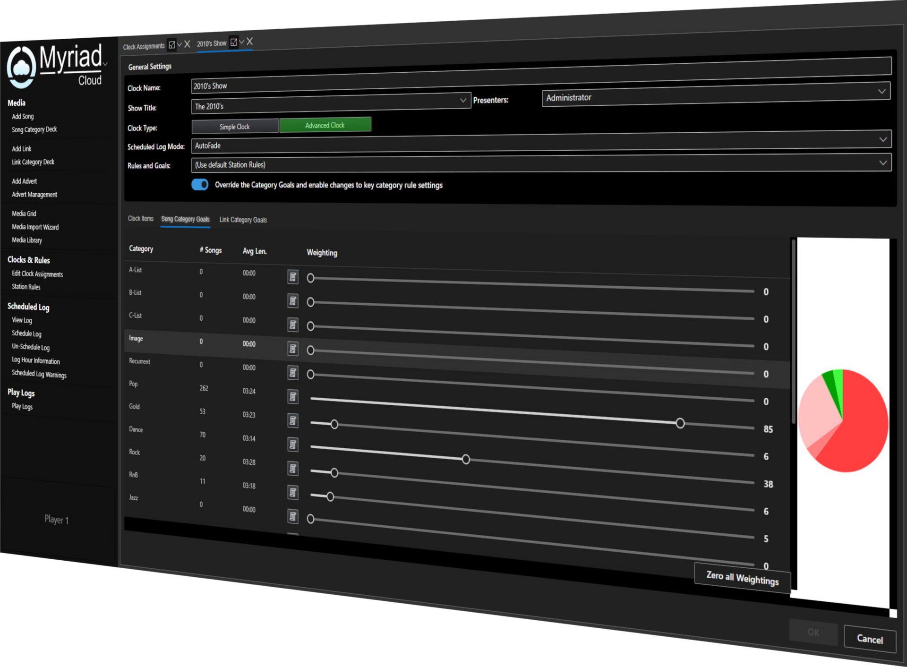907x667 pixels.
Task: Pop out the Clock Assignments tab
Action: tap(171, 44)
